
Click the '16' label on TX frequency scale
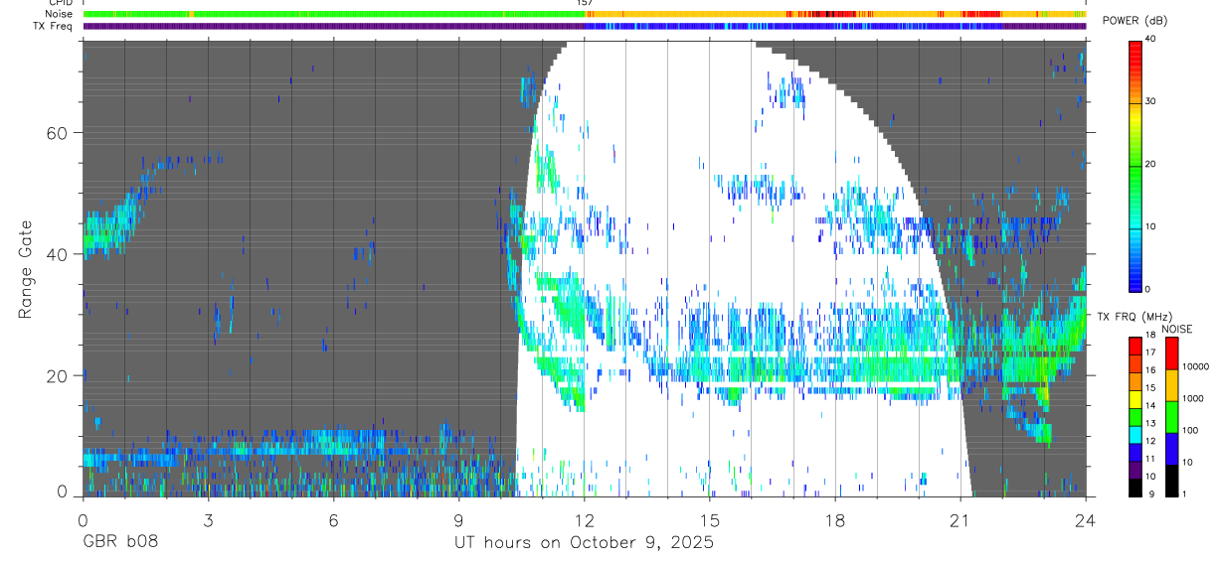pyautogui.click(x=1150, y=370)
